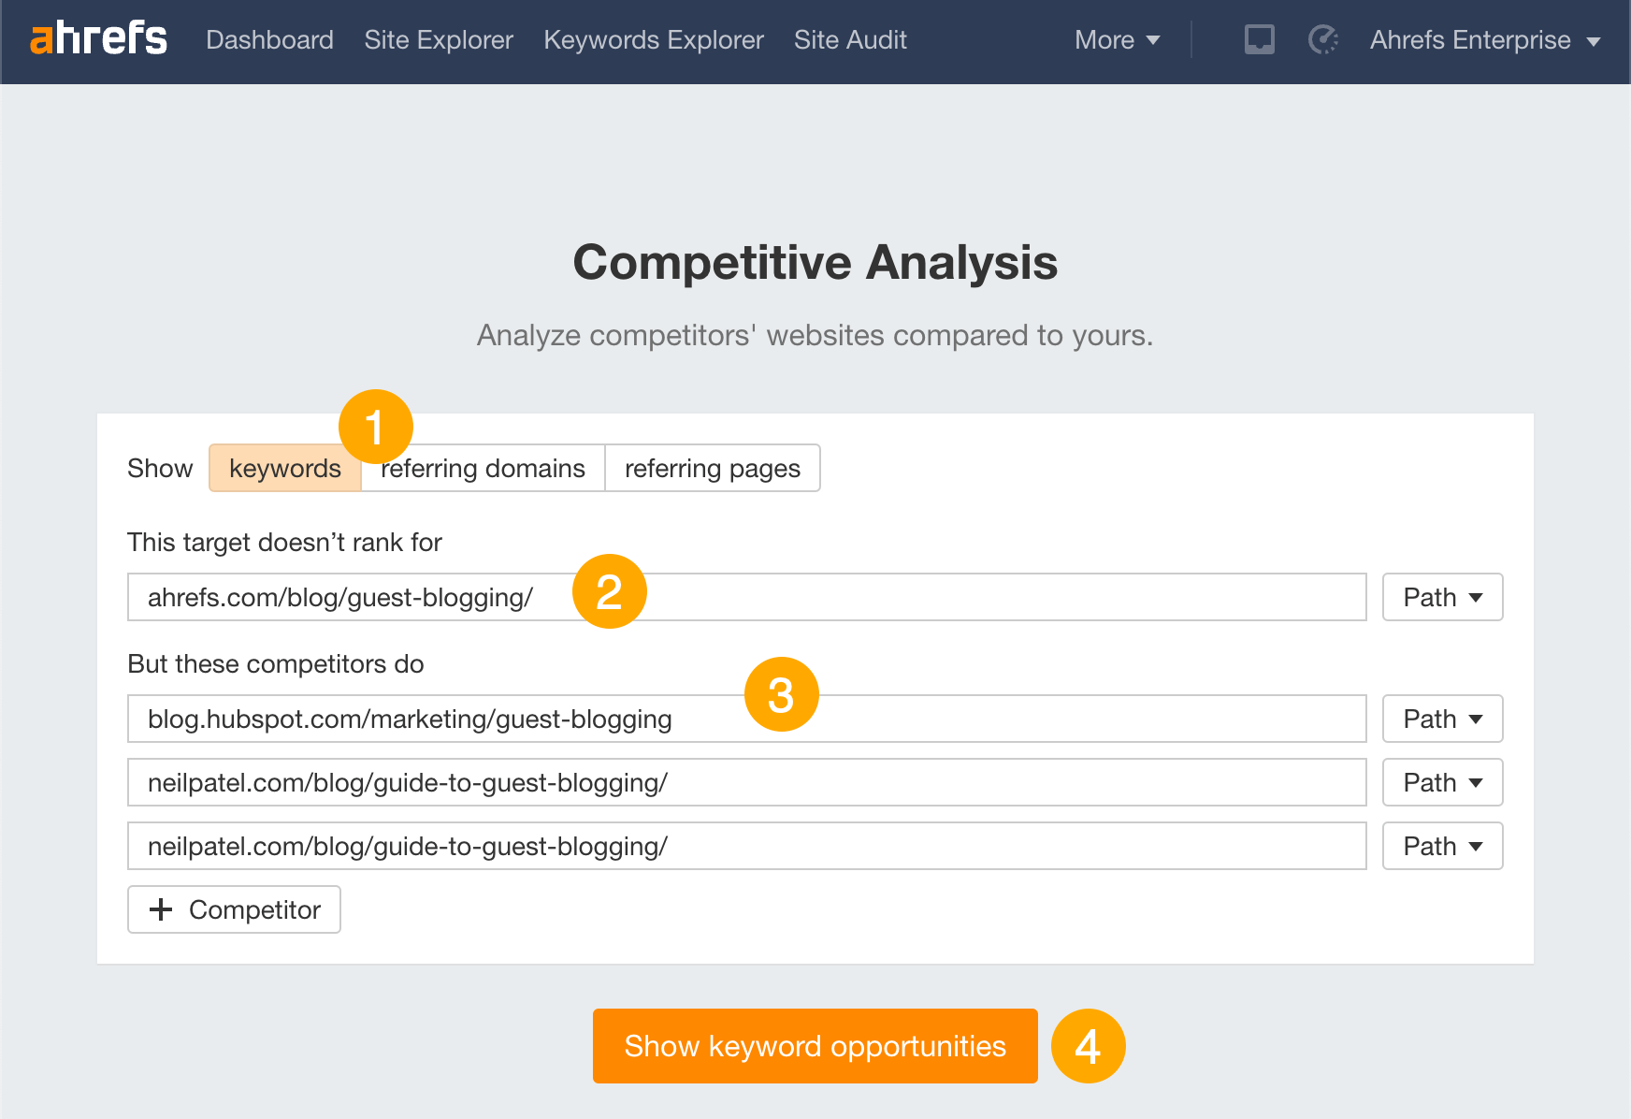Click Show keyword opportunities button
Viewport: 1631px width, 1119px height.
[815, 1046]
